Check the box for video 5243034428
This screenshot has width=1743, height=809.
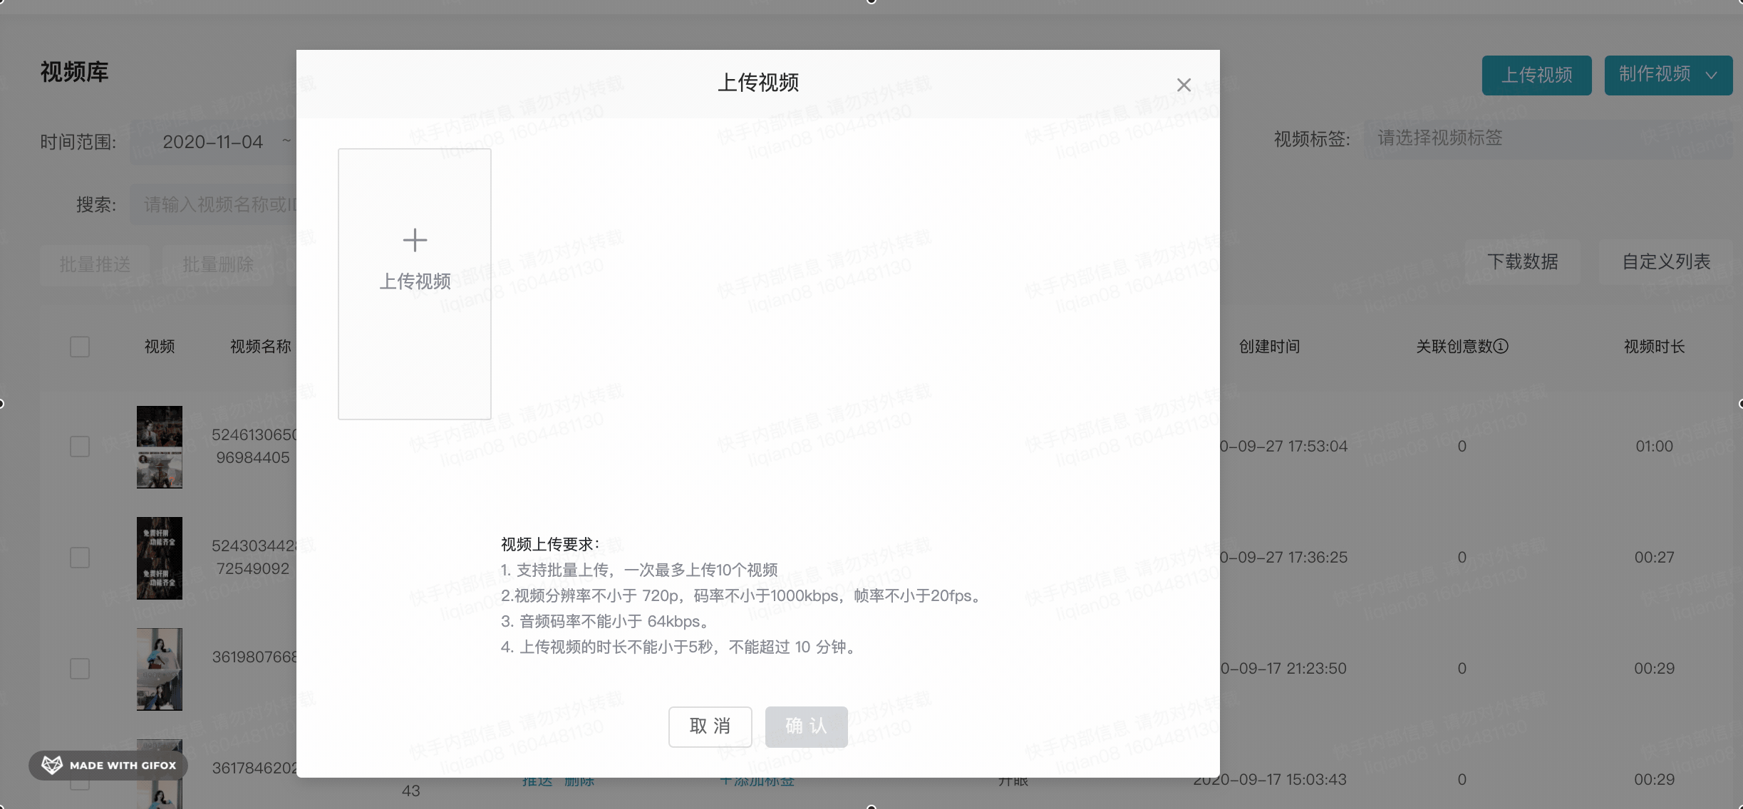pos(80,558)
